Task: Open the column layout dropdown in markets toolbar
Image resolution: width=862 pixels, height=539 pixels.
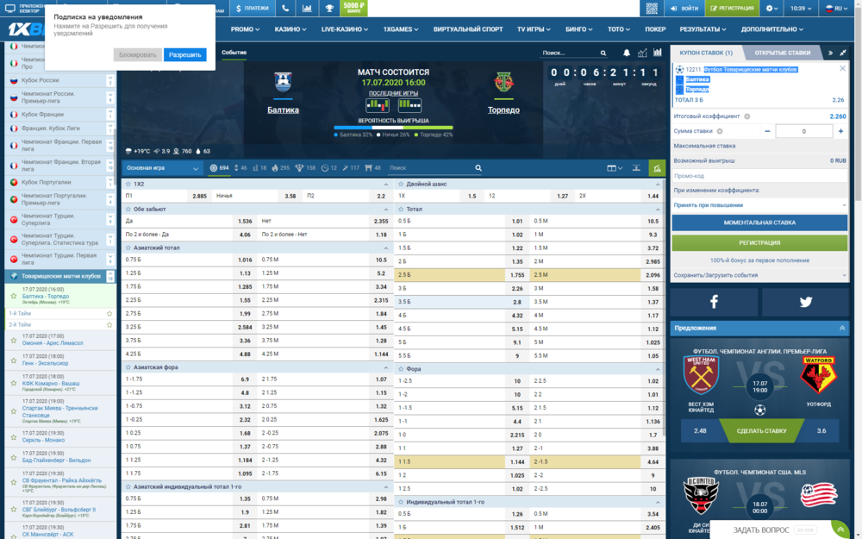Action: click(614, 168)
